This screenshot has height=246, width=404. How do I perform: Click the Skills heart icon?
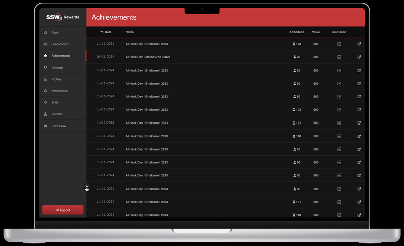(46, 102)
